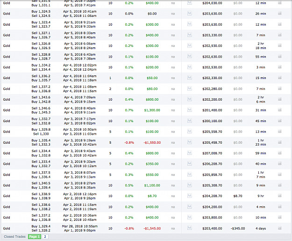
Task: Open chart icon for the -$1,550.00 loss row
Action: point(190,142)
